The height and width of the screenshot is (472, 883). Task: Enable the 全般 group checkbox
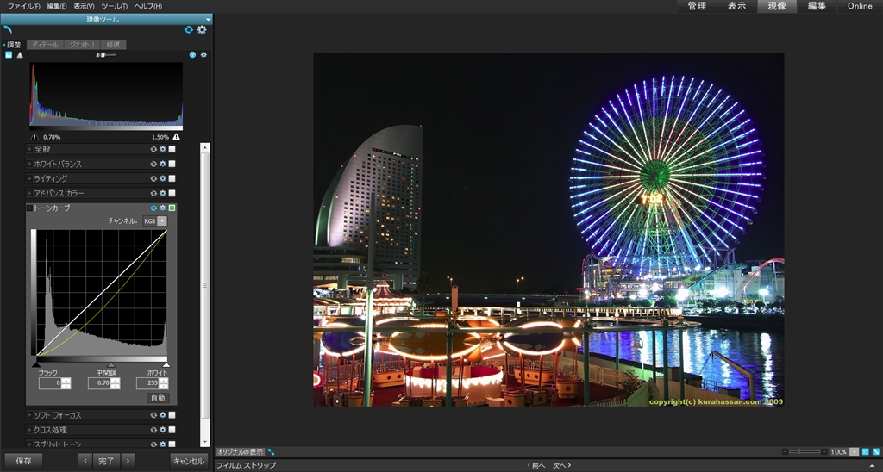click(172, 149)
